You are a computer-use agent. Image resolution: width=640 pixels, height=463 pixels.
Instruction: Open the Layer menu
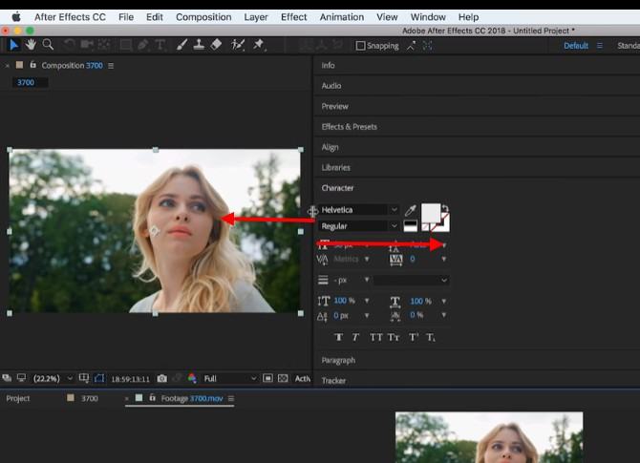click(x=256, y=17)
